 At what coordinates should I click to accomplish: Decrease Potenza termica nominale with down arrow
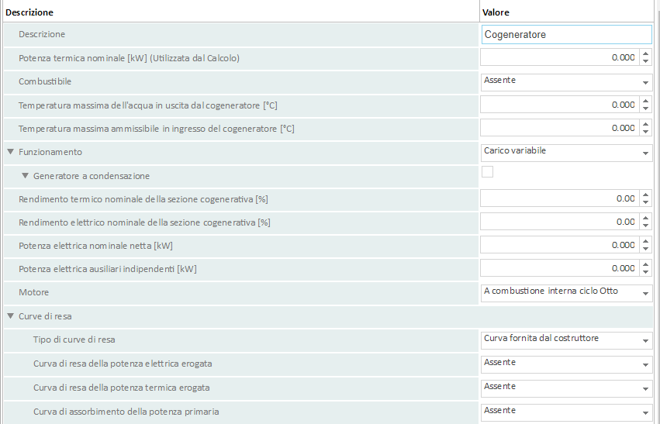pos(646,61)
